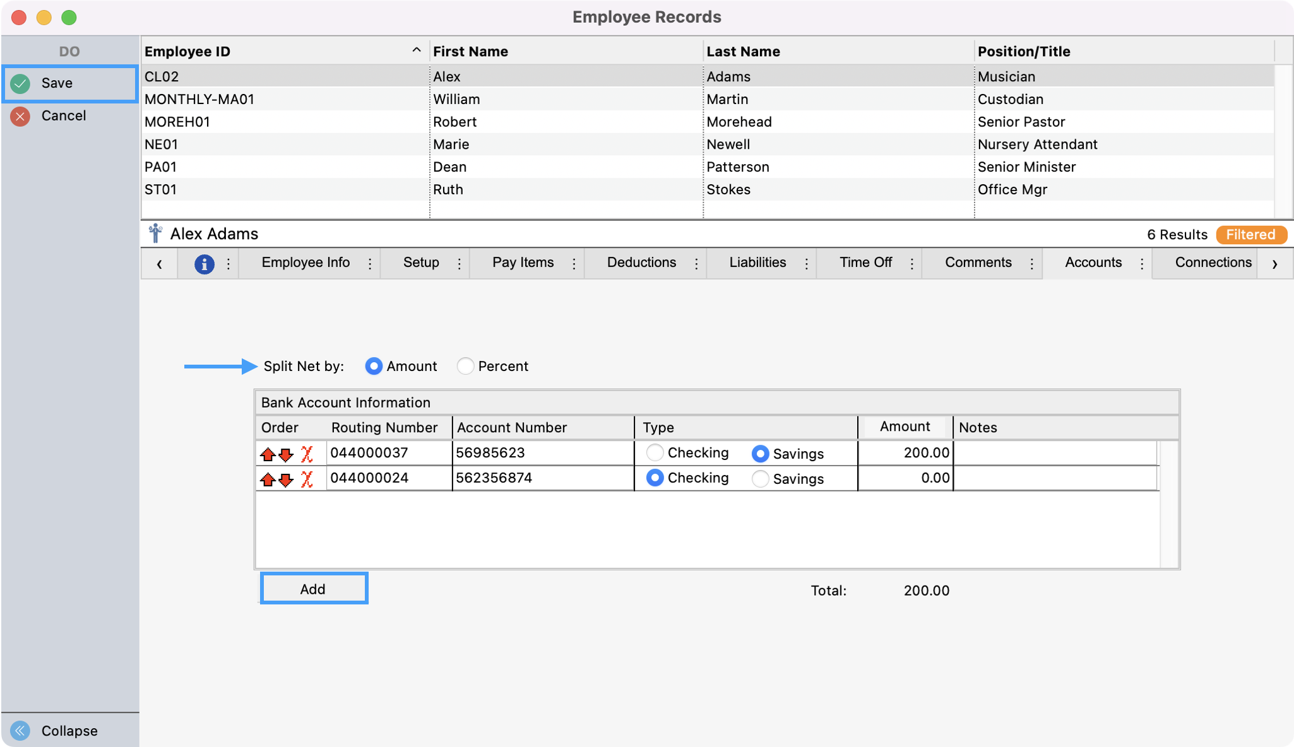Set first account type to Checking
The image size is (1294, 747).
[x=655, y=453]
